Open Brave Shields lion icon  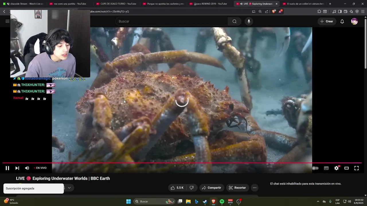[274, 11]
